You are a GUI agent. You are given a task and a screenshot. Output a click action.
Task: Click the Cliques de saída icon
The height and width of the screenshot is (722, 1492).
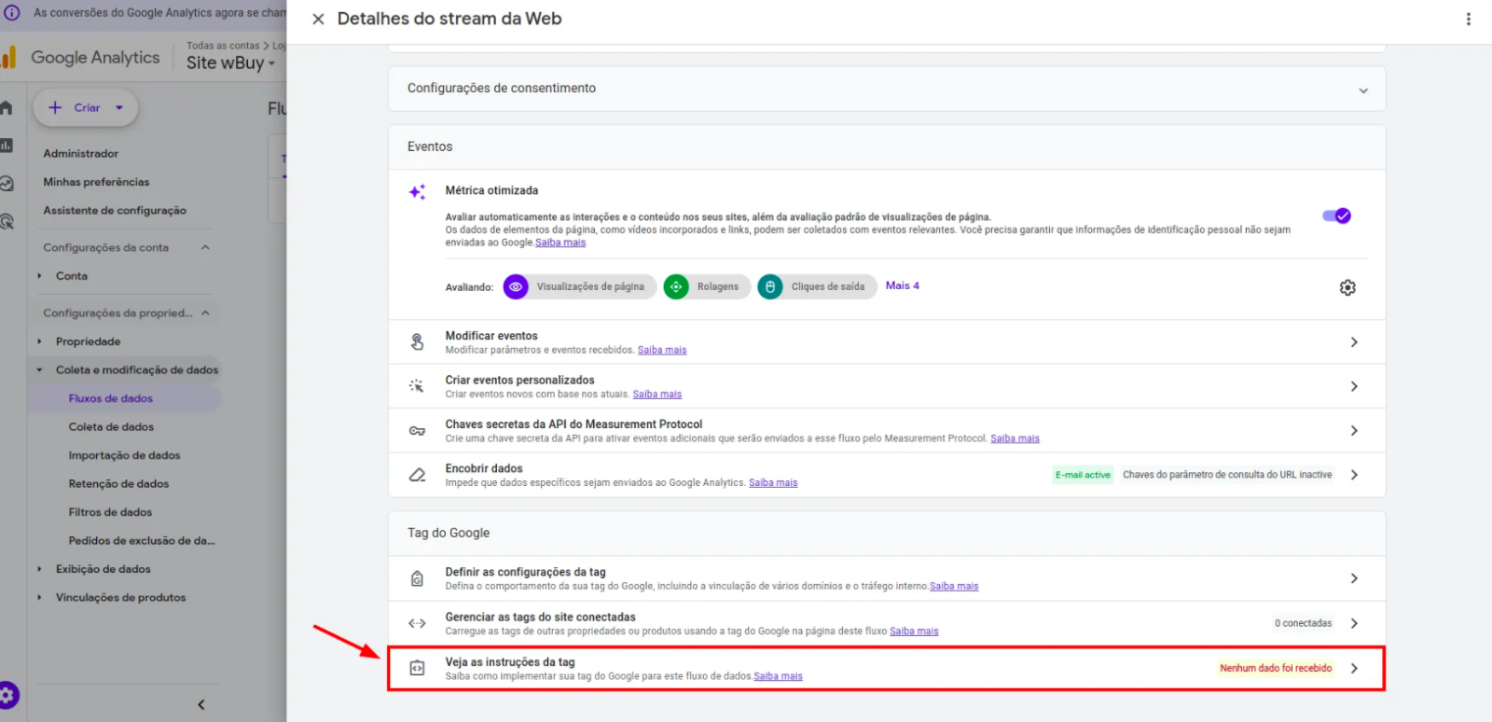770,286
